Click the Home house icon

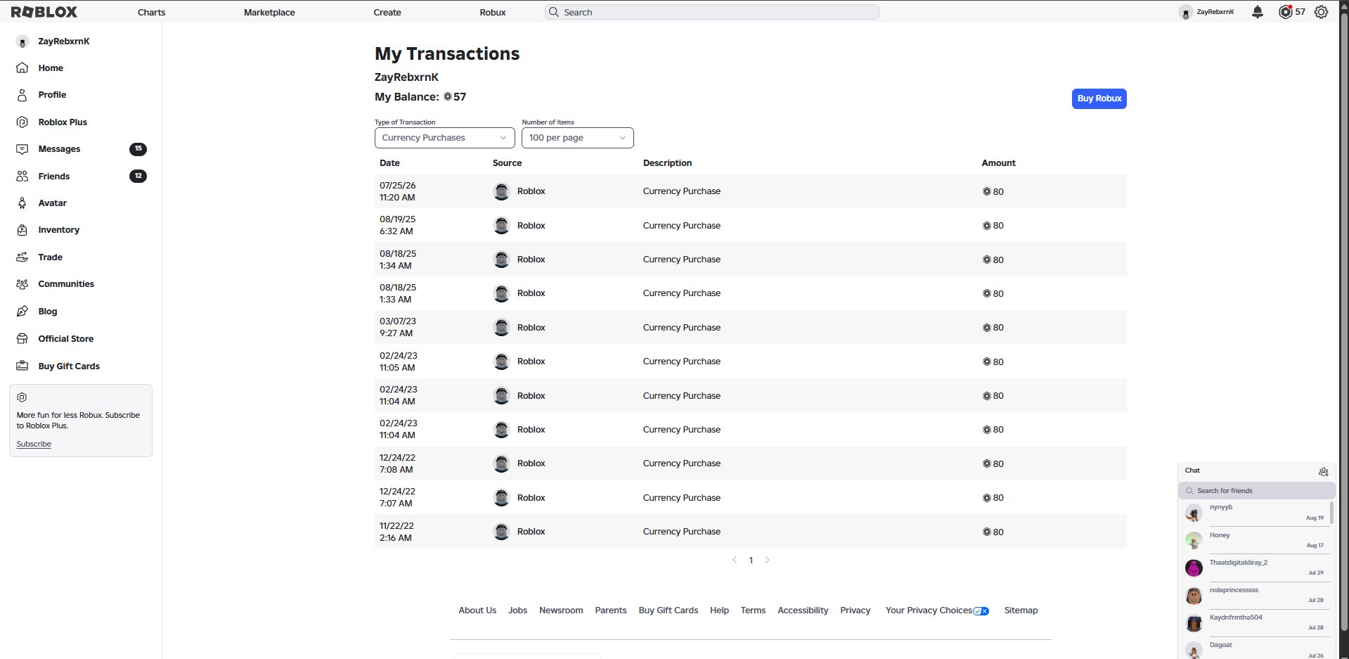pos(22,68)
